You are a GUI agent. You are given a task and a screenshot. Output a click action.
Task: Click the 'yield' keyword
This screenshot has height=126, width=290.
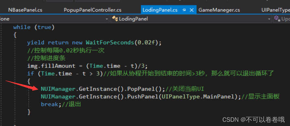pos(36,43)
